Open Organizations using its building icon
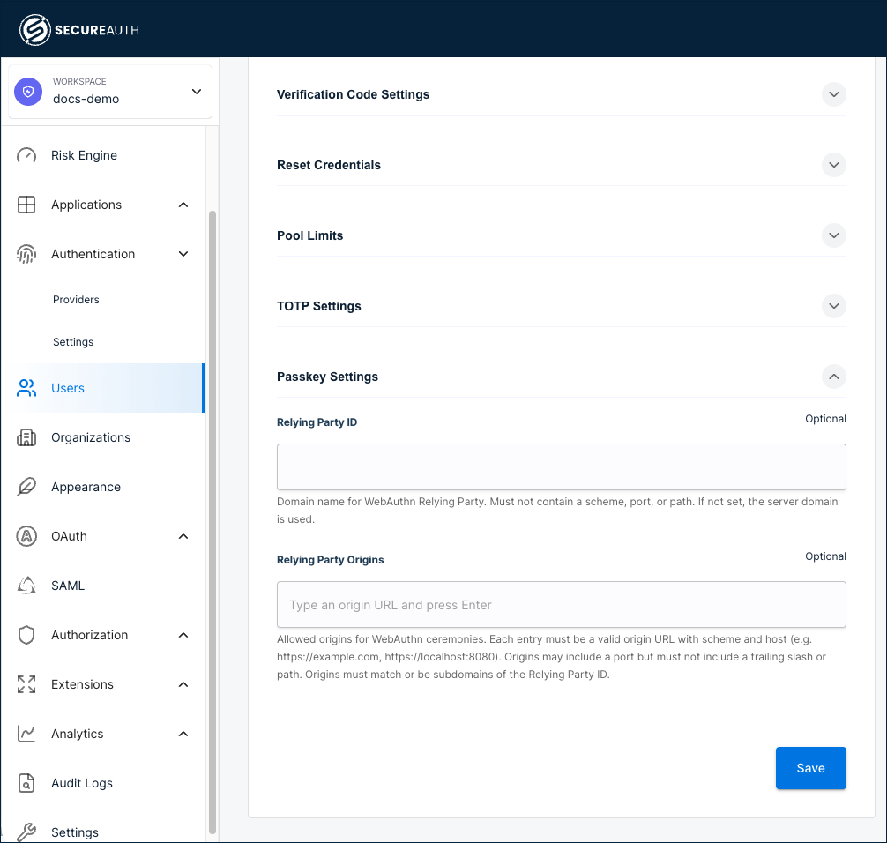 26,437
